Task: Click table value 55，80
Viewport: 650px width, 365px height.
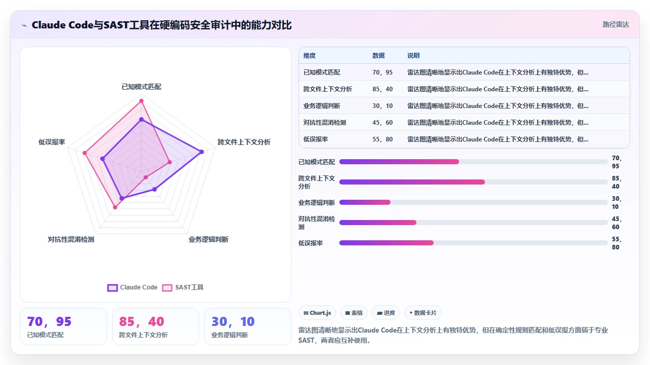Action: click(x=382, y=139)
